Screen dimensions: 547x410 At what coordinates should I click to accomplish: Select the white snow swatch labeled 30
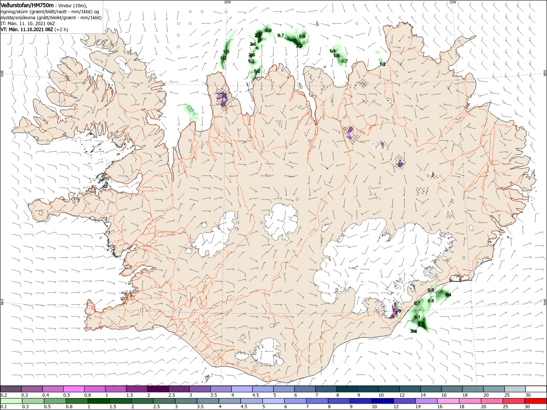(x=536, y=389)
